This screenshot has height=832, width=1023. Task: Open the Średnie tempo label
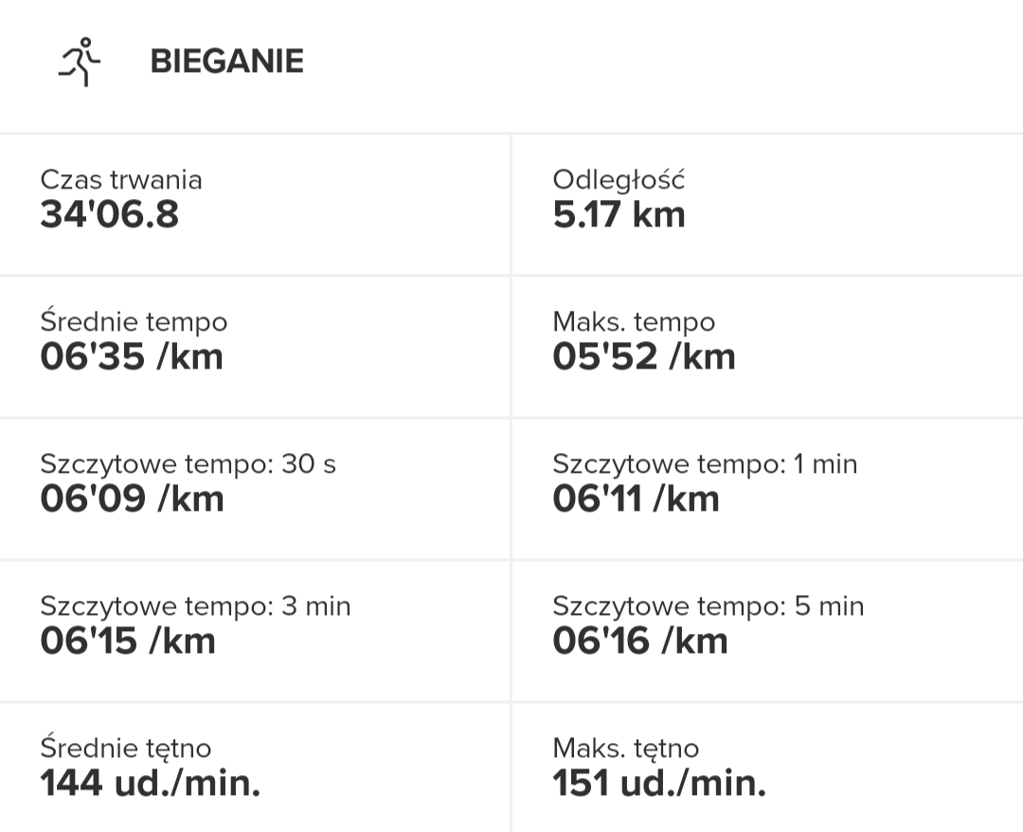pyautogui.click(x=134, y=321)
